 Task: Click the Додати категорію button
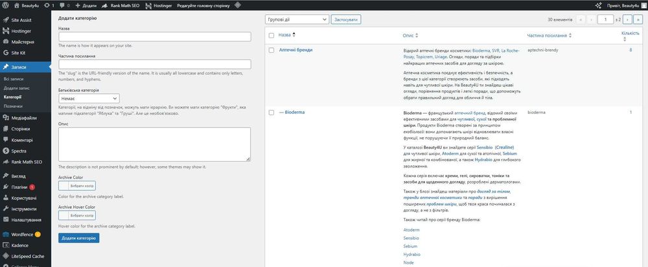[78, 238]
